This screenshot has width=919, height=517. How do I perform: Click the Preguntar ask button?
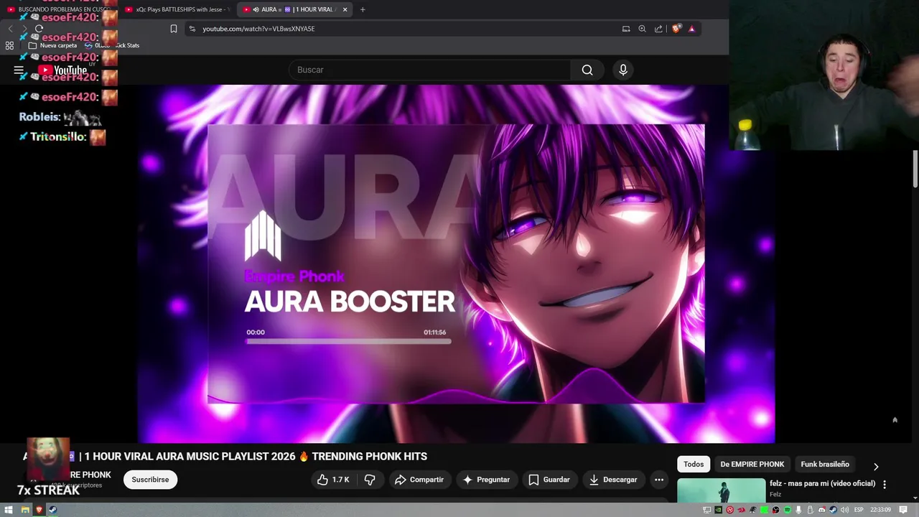[x=486, y=480]
